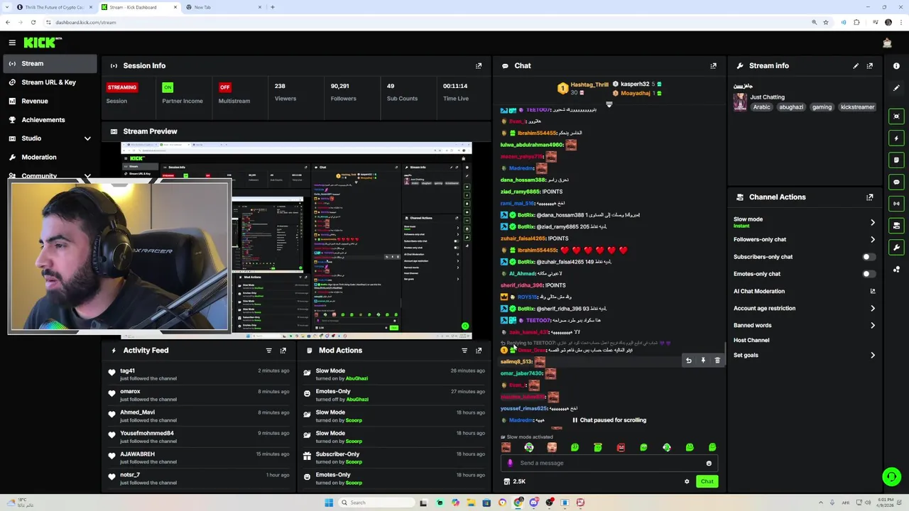The image size is (909, 511).
Task: Switch to the New Tab browser tab
Action: (x=224, y=7)
